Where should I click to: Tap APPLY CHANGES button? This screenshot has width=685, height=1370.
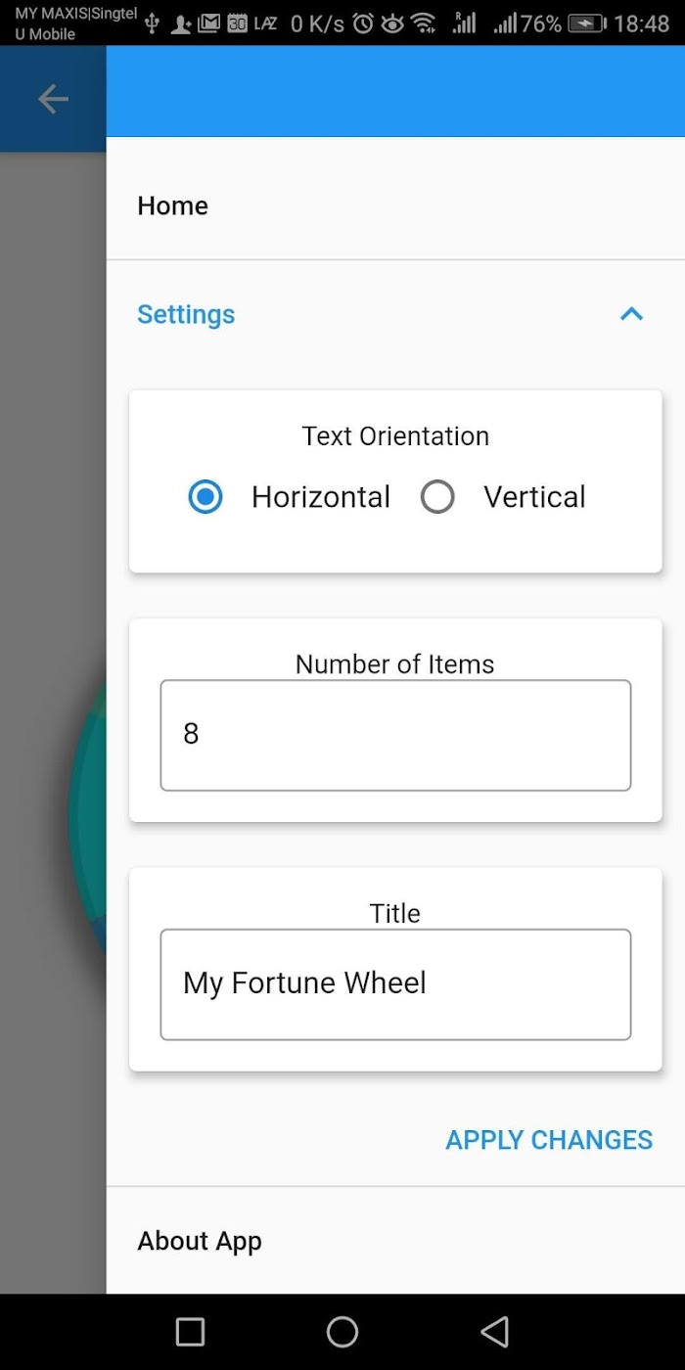tap(549, 1140)
